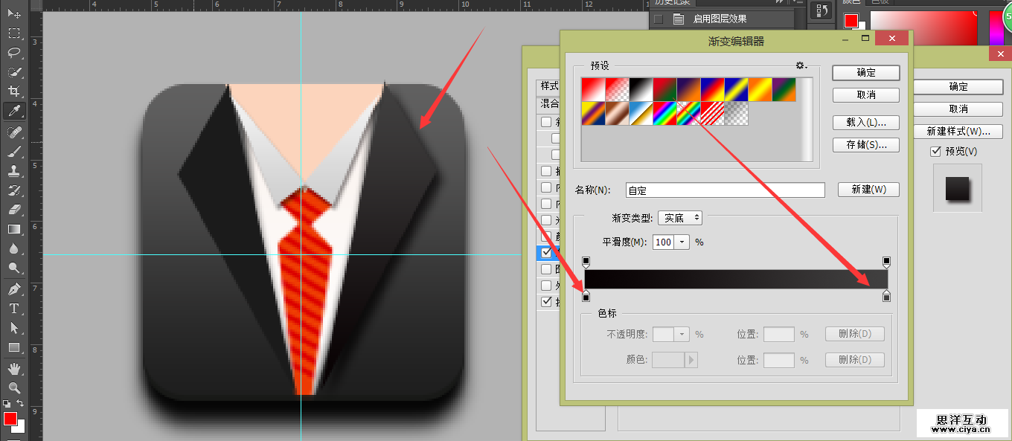Click the 新建(W) button

(868, 190)
